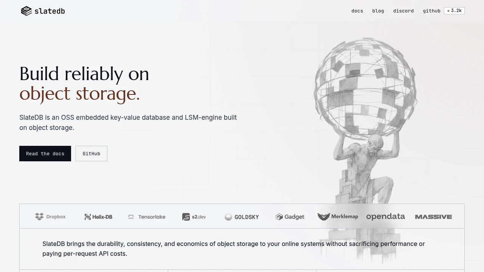
Task: Click the heading 'Build reliably on'
Action: coord(84,74)
